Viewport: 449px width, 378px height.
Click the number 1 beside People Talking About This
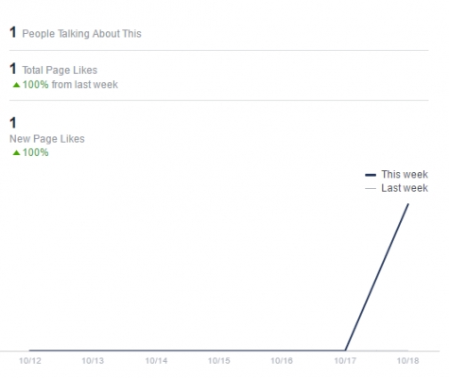tap(13, 32)
